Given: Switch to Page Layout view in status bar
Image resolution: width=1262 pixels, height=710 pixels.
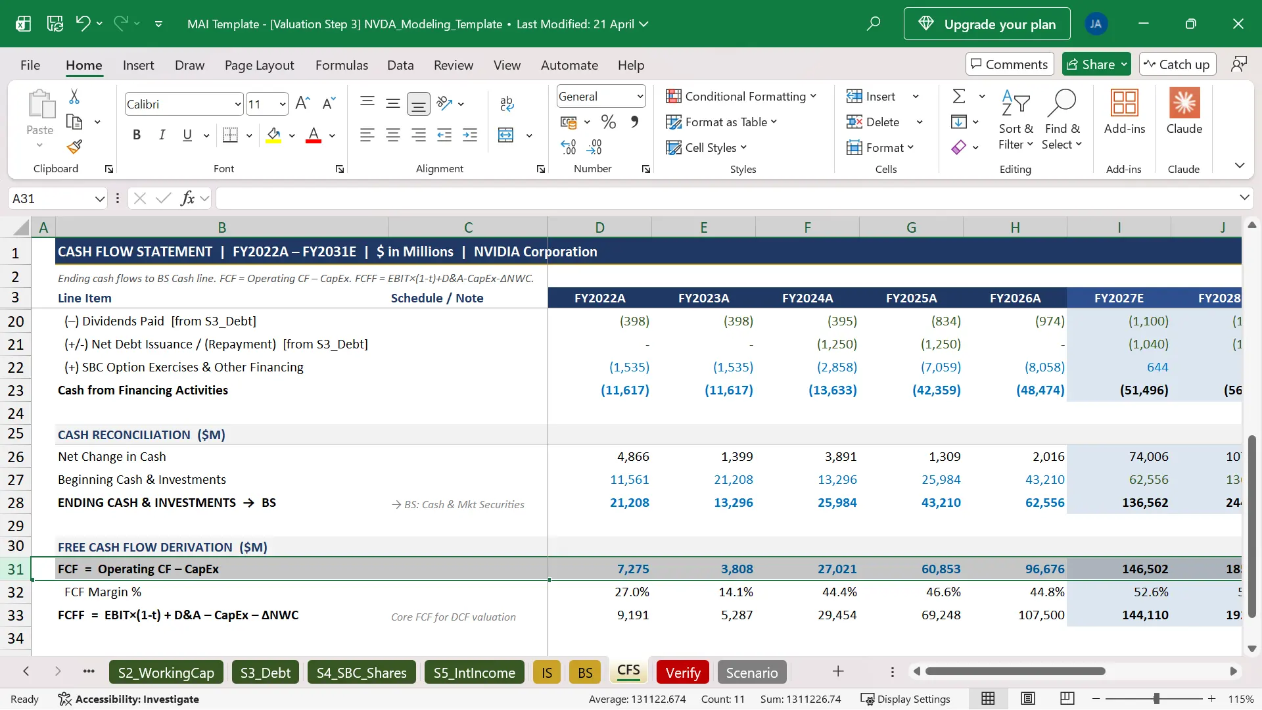Looking at the screenshot, I should (x=1028, y=698).
